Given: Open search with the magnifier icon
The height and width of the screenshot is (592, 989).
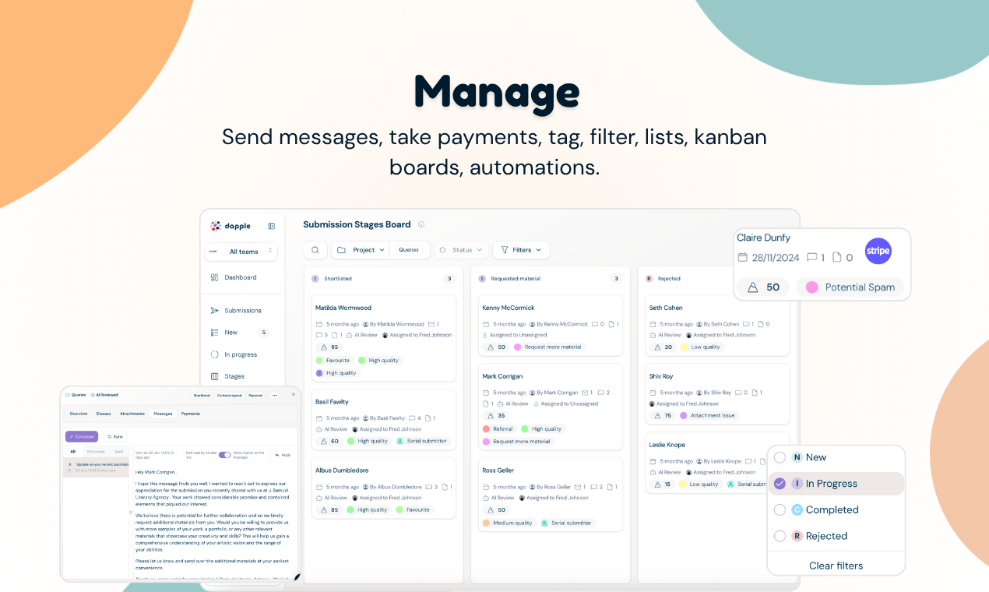Looking at the screenshot, I should click(315, 250).
